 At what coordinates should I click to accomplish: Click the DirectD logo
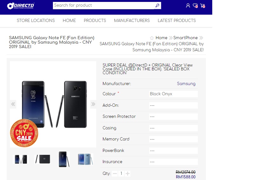pos(21,6)
